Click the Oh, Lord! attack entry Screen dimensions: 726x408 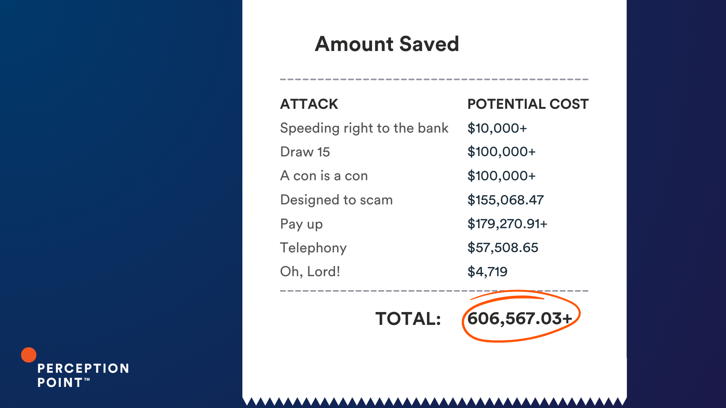310,272
